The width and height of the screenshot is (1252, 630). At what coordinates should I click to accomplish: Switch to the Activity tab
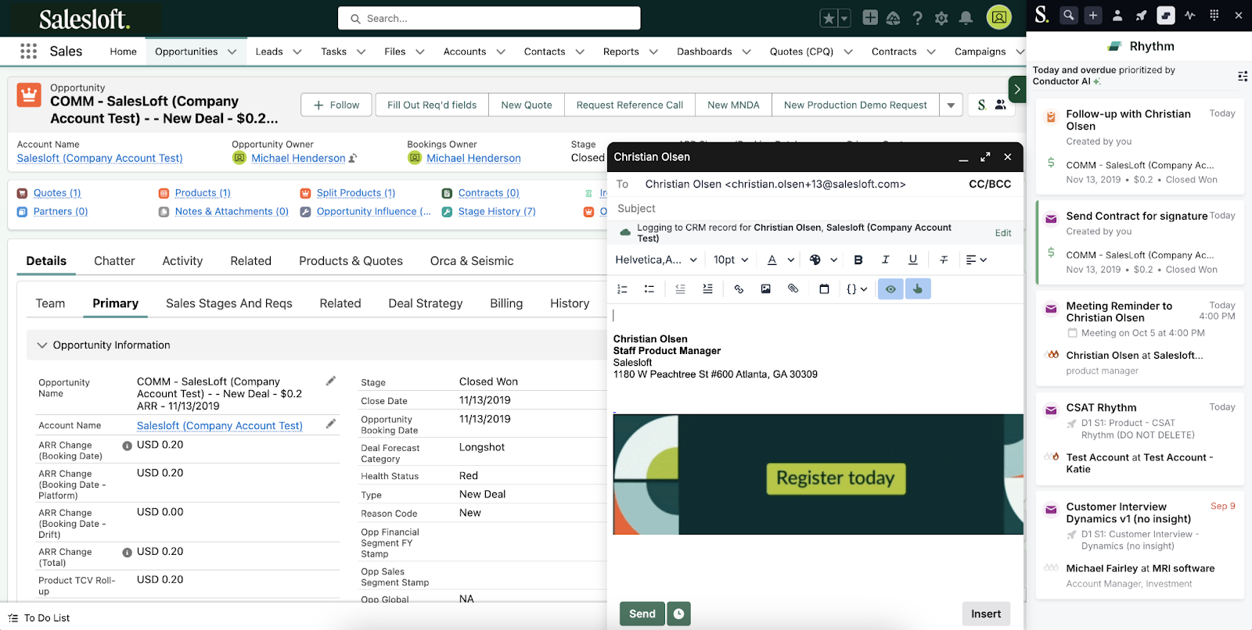click(182, 261)
